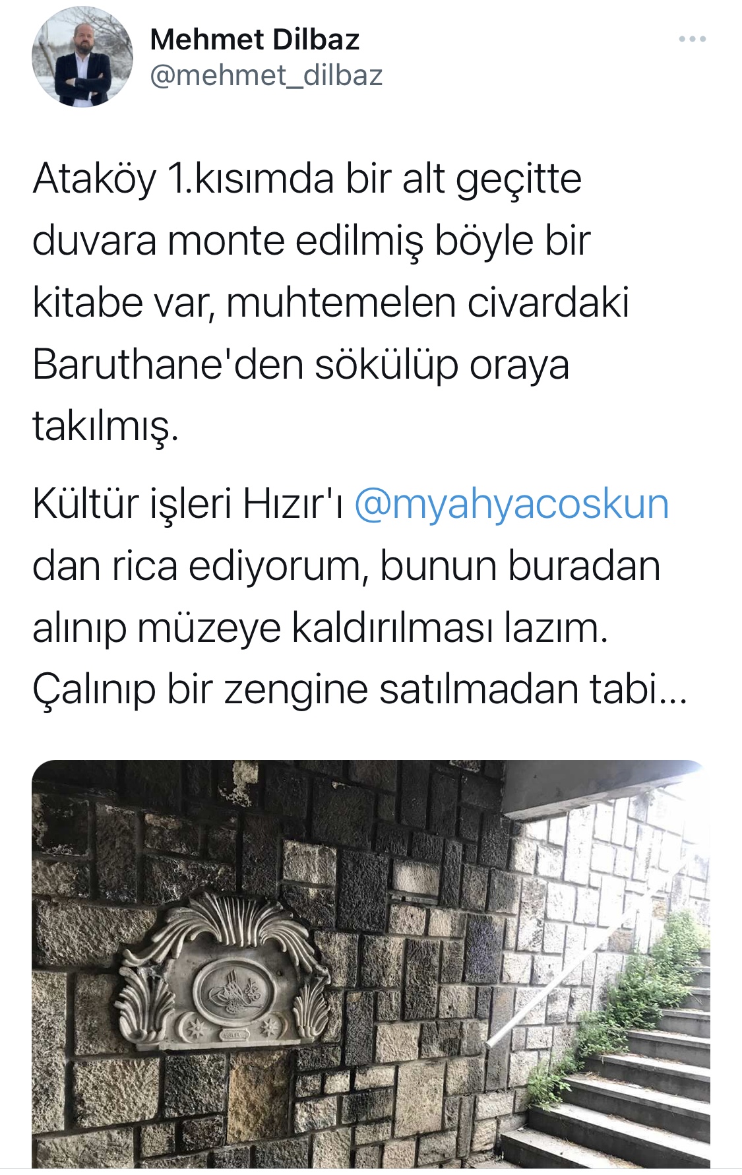
Task: Tap the line 'dan rica ediyorum, bunun buradan'
Action: [x=346, y=567]
